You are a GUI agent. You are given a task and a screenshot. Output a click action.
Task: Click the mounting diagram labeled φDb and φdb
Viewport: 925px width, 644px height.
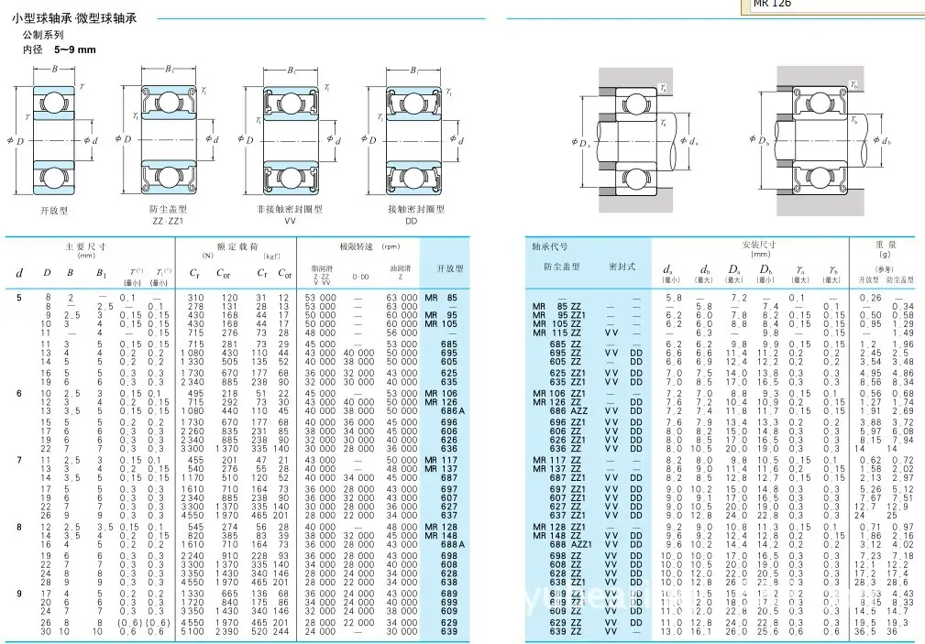tap(820, 140)
